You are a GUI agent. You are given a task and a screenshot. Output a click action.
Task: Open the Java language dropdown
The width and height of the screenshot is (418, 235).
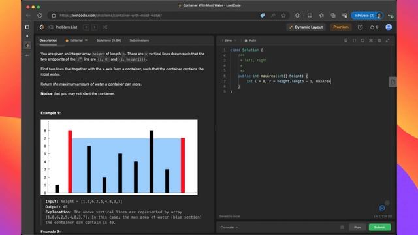click(229, 40)
